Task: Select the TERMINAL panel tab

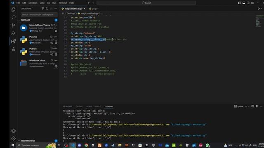Action: coord(108,106)
